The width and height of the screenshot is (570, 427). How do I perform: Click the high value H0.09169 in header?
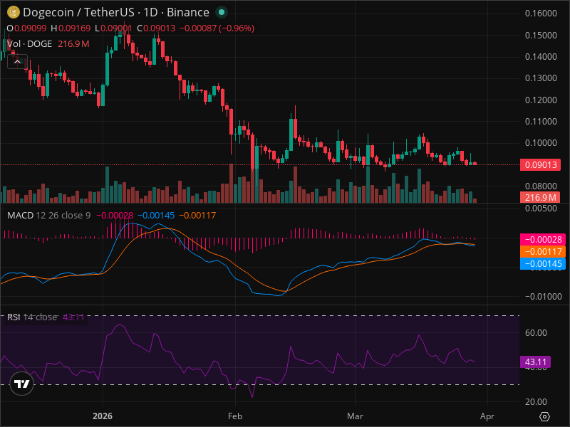pyautogui.click(x=71, y=28)
